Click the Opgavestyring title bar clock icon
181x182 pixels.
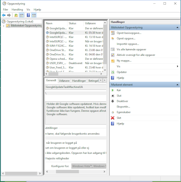tap(4, 4)
